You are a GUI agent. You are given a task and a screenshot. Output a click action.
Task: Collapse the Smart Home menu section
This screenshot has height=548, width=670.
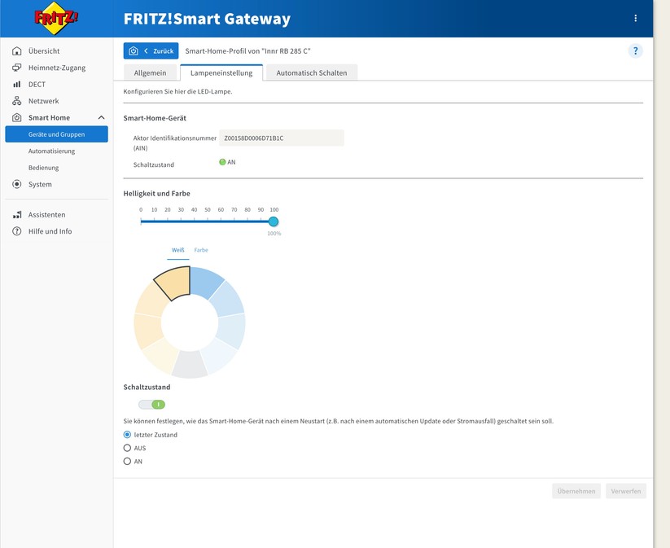pos(101,117)
